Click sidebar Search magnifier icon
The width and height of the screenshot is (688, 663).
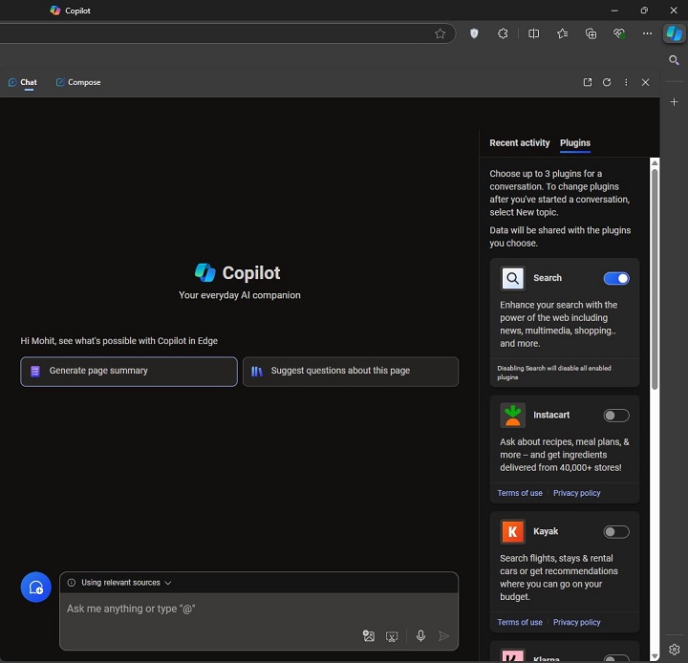coord(674,60)
